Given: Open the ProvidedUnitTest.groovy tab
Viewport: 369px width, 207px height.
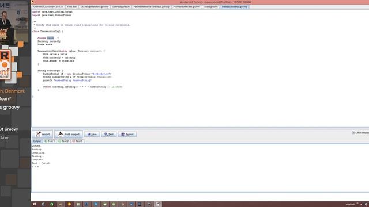Looking at the screenshot, I should click(187, 7).
